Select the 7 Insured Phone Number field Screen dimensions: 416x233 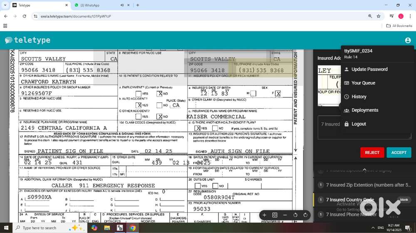point(352,214)
